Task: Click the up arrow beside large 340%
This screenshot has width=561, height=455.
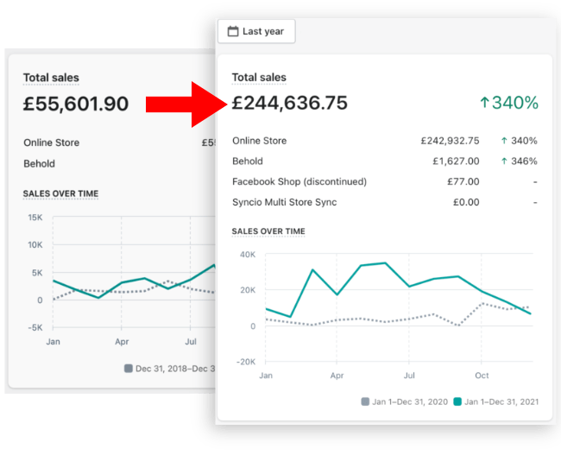Action: (484, 103)
